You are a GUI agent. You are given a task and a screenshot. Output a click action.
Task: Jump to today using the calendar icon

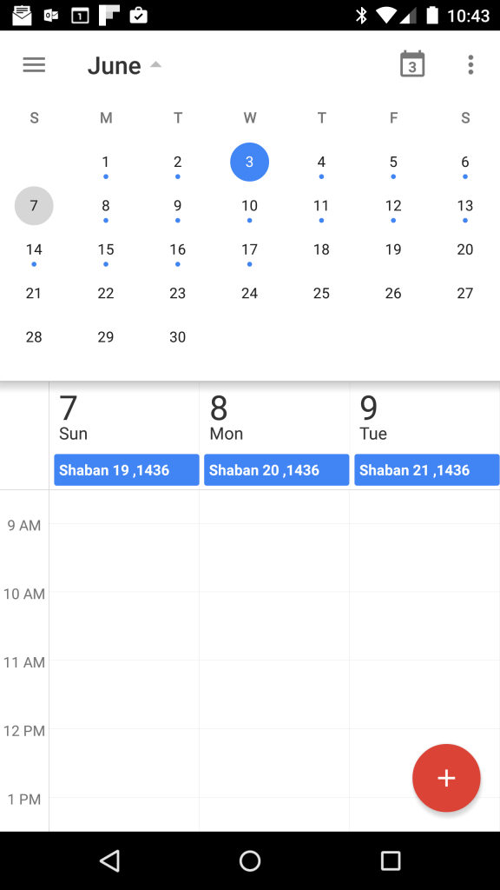pyautogui.click(x=411, y=64)
